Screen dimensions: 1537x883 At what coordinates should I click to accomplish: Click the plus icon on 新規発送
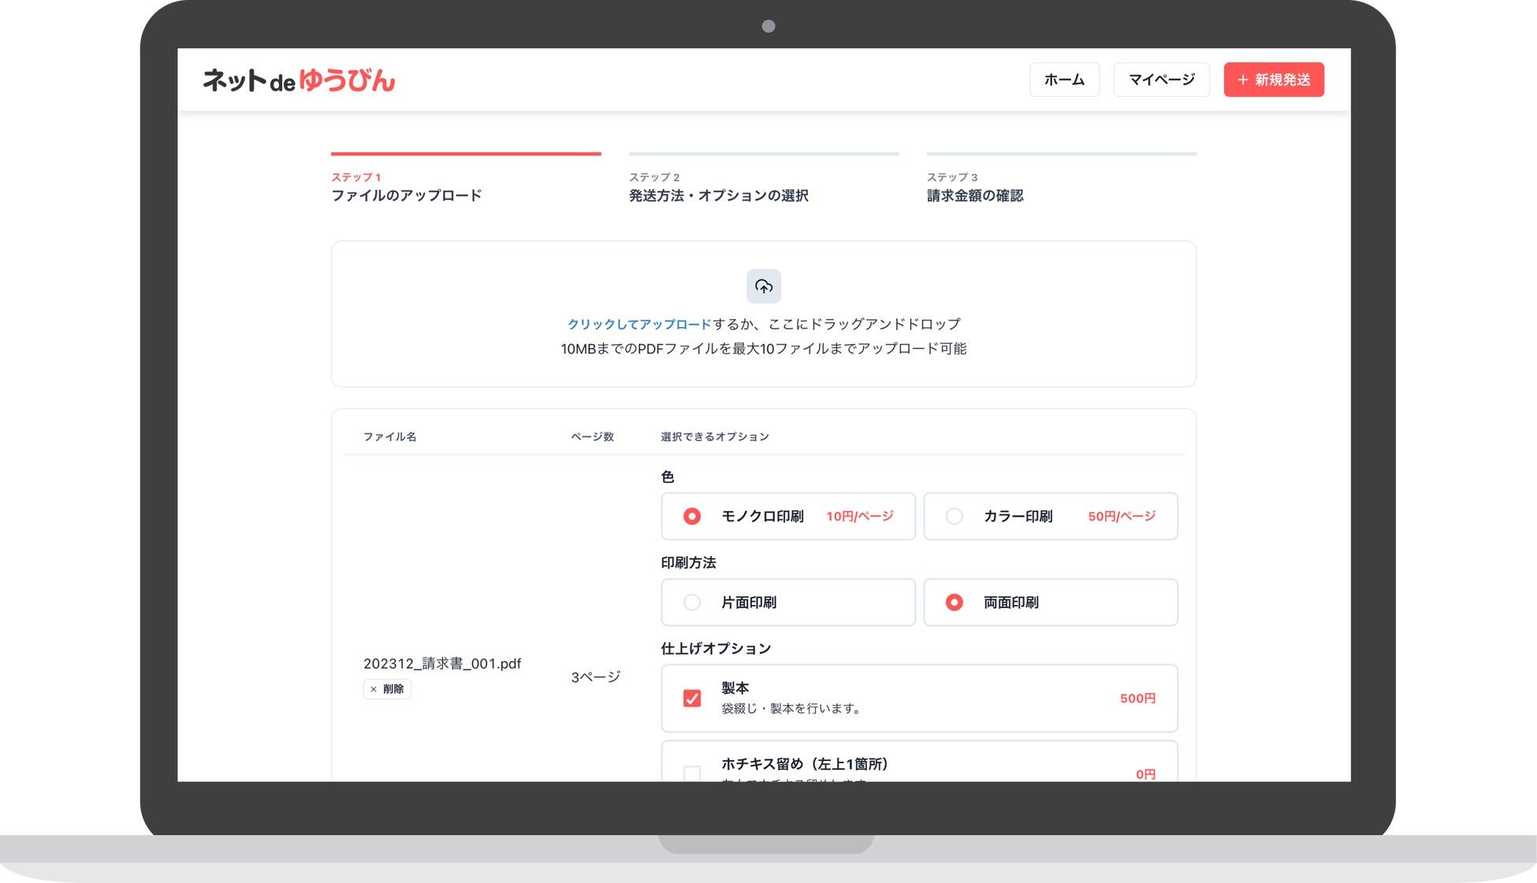[1242, 80]
